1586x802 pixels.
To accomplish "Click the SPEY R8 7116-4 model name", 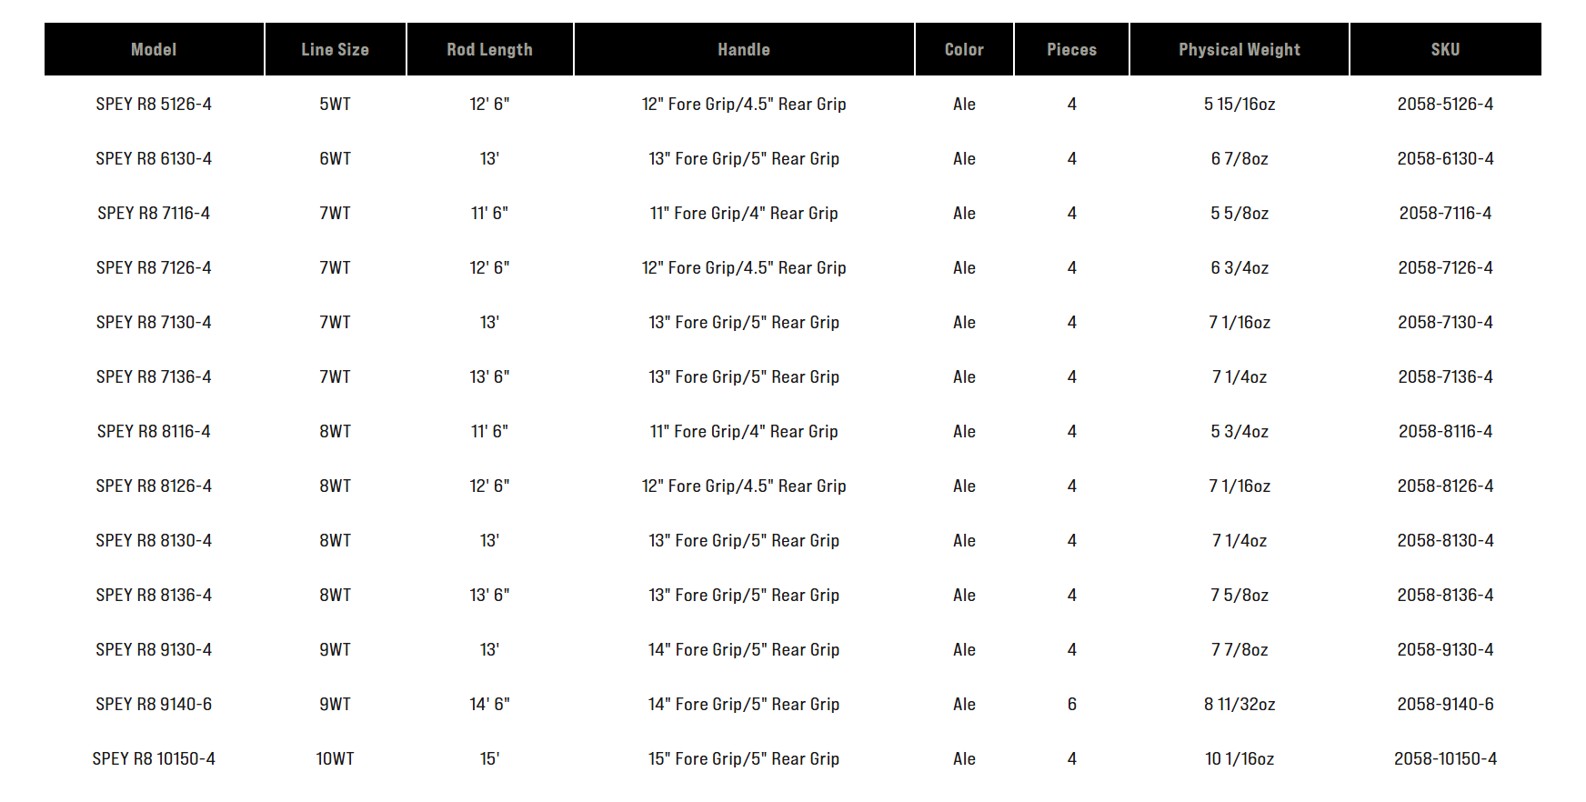I will pyautogui.click(x=154, y=214).
